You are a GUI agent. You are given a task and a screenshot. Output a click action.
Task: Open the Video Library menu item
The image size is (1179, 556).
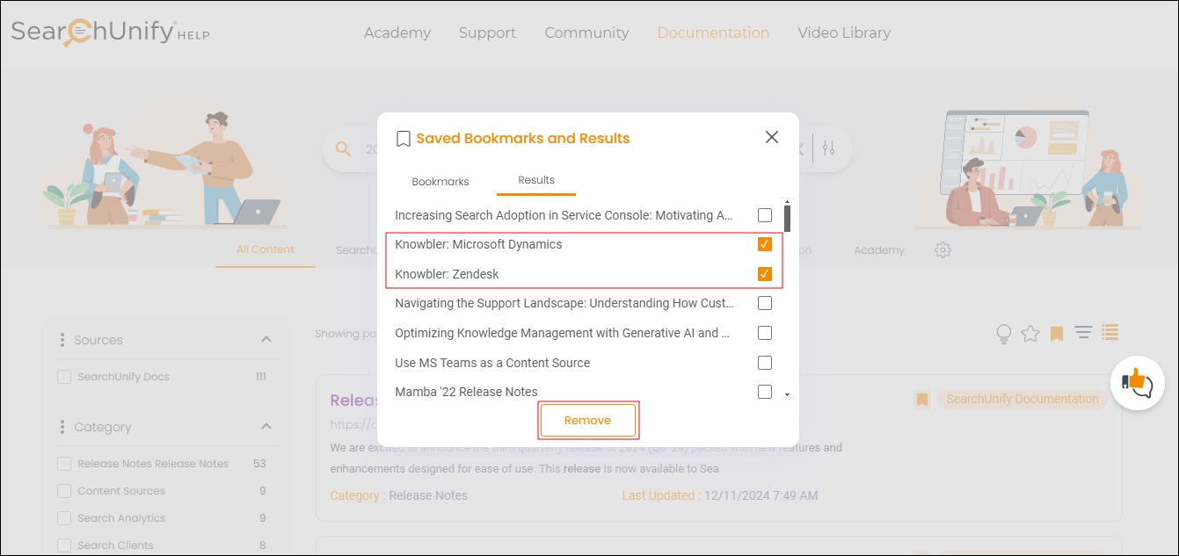(x=844, y=32)
